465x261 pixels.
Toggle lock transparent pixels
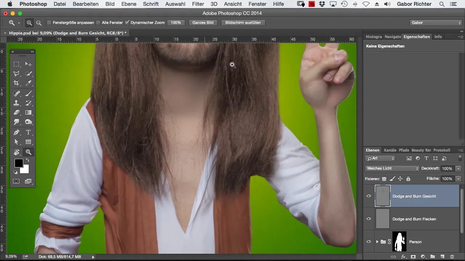pos(384,179)
